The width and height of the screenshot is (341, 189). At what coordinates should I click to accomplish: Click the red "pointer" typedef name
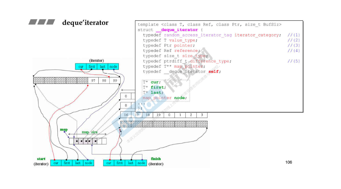[183, 45]
